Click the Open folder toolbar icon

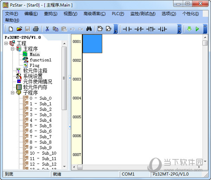point(19,29)
